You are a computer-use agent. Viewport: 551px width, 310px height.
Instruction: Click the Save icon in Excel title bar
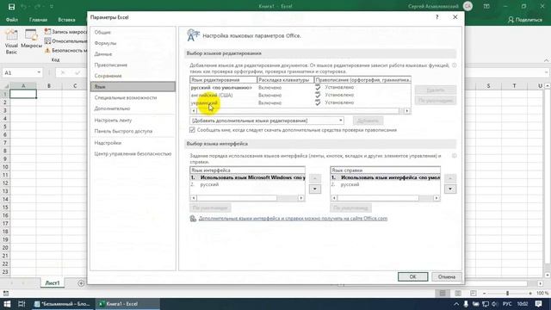[11, 6]
